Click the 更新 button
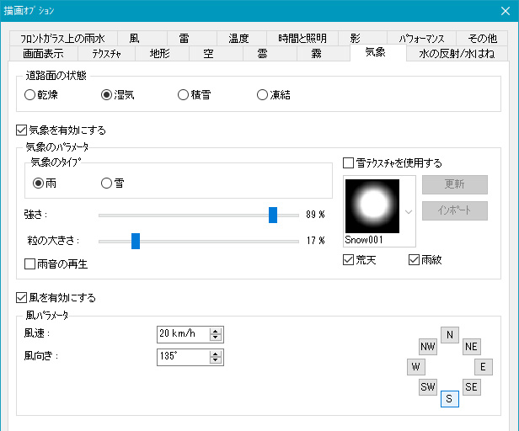 455,184
